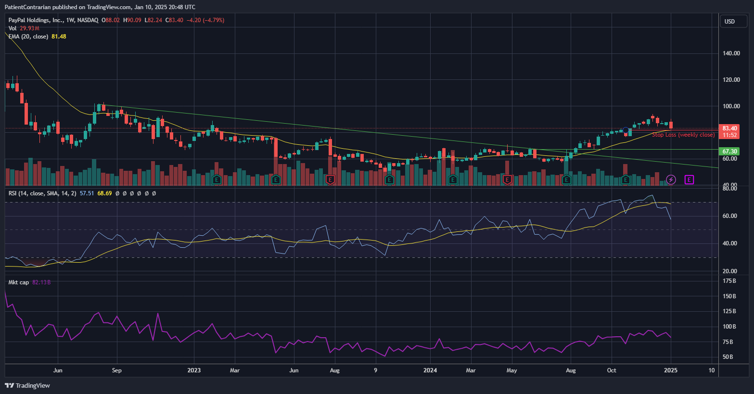Click the Sep label on the time axis

coord(116,370)
